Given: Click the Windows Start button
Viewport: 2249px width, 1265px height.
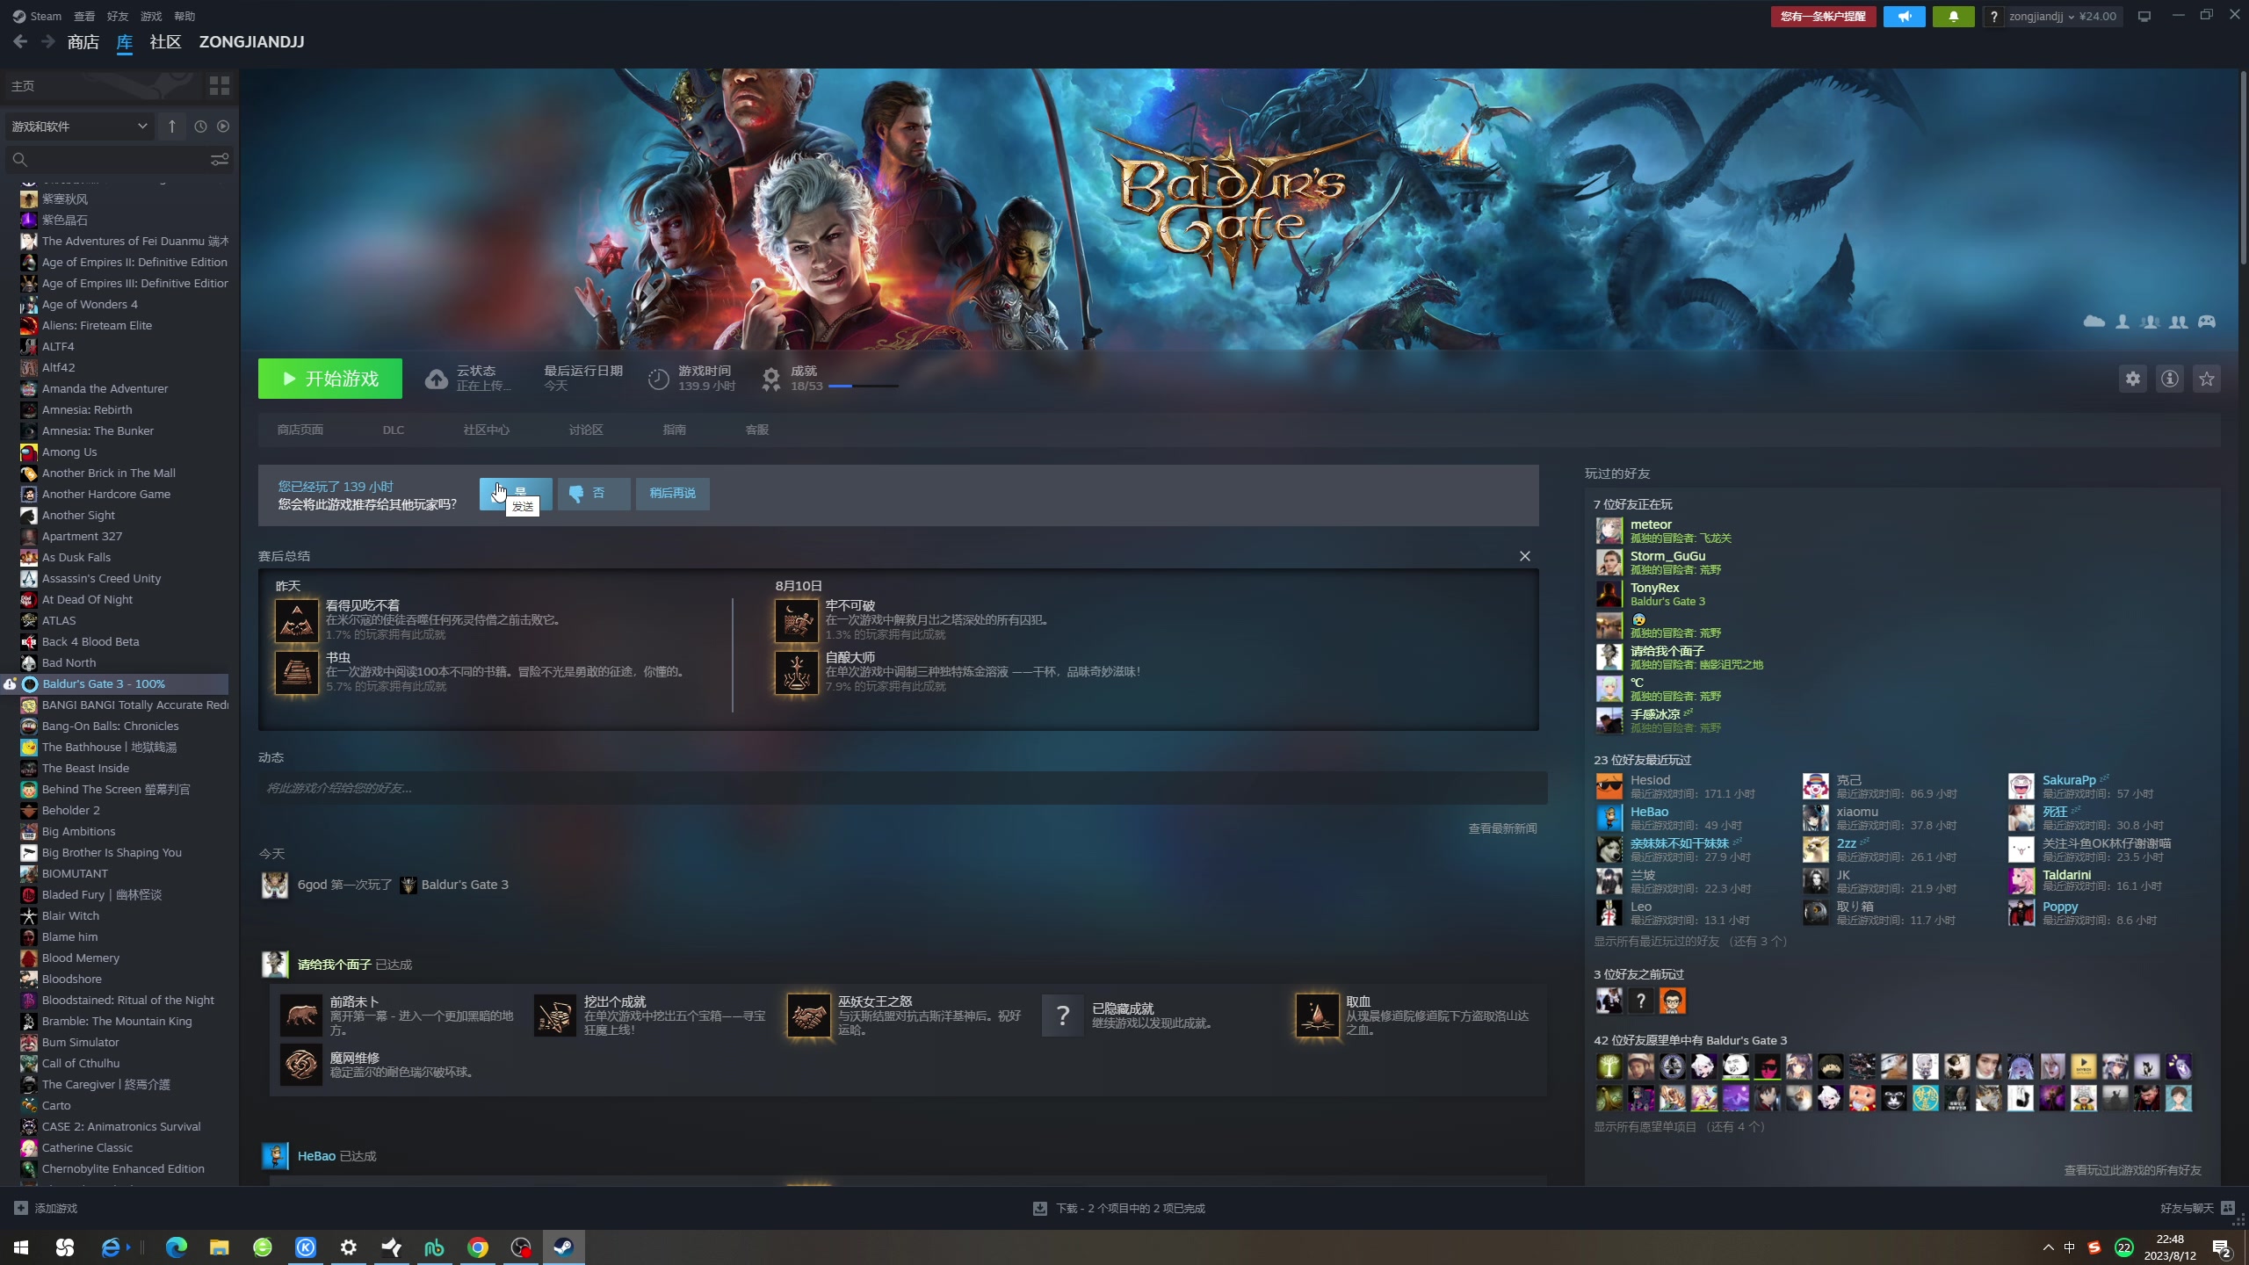Looking at the screenshot, I should click(21, 1247).
